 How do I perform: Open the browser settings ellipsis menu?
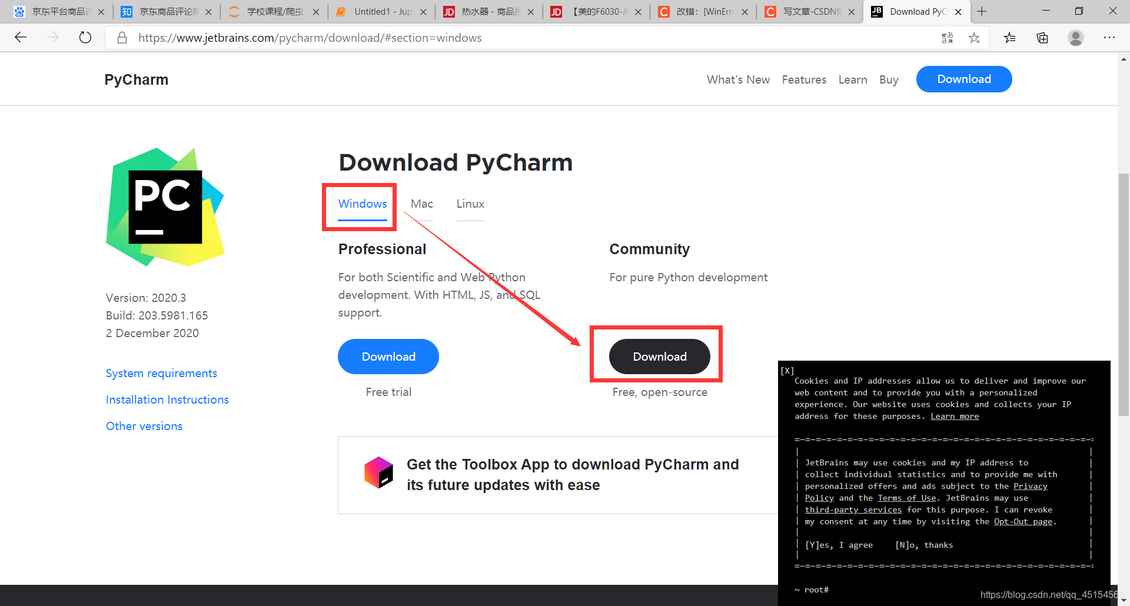(1109, 38)
